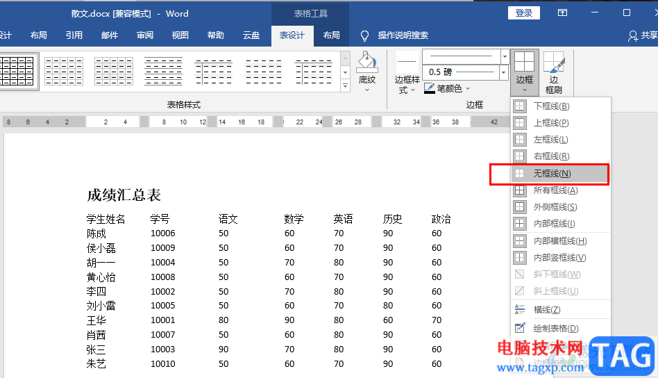Expand the 底纹 shading dropdown arrow
Image resolution: width=658 pixels, height=378 pixels.
(x=366, y=90)
